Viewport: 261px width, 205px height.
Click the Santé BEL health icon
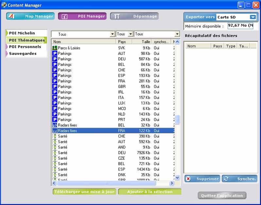[x=55, y=164]
